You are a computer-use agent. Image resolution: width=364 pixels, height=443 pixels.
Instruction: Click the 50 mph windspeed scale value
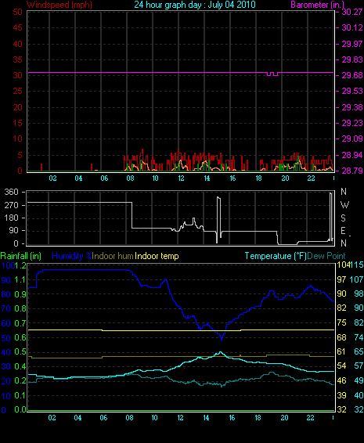coord(17,12)
